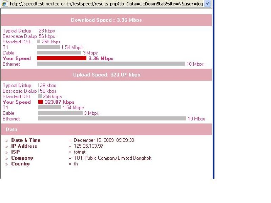This screenshot has height=203, width=271.
Task: Click the Internet Explorer page icon in address bar
Action: (x=5, y=3)
